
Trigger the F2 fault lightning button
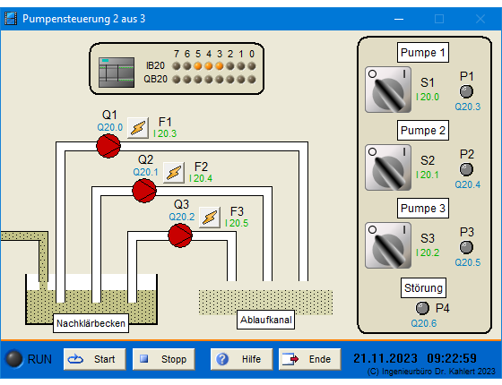pos(174,173)
